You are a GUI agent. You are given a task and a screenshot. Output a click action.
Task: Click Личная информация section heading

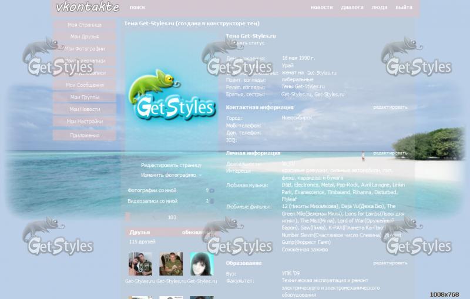pyautogui.click(x=253, y=153)
